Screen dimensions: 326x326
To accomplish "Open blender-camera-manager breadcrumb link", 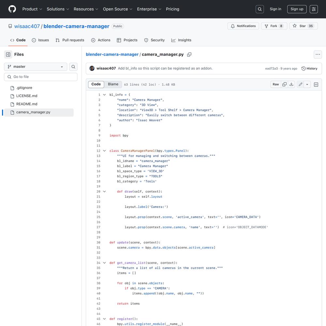I will 112,54.
